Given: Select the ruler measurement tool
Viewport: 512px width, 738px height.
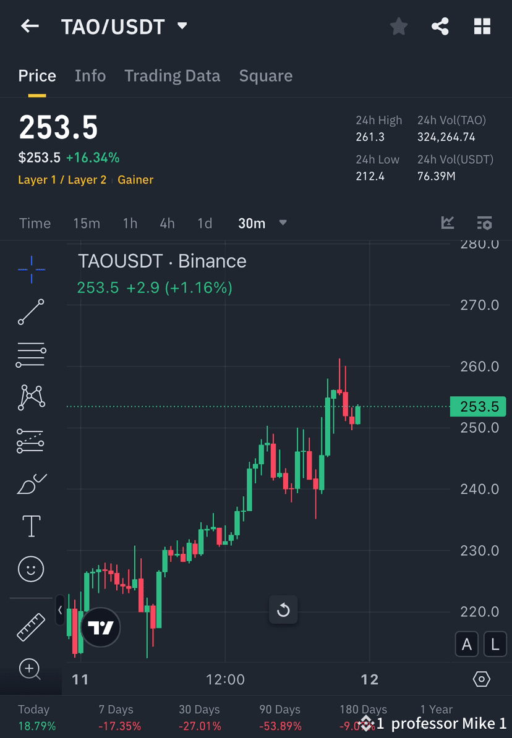Looking at the screenshot, I should pos(30,627).
